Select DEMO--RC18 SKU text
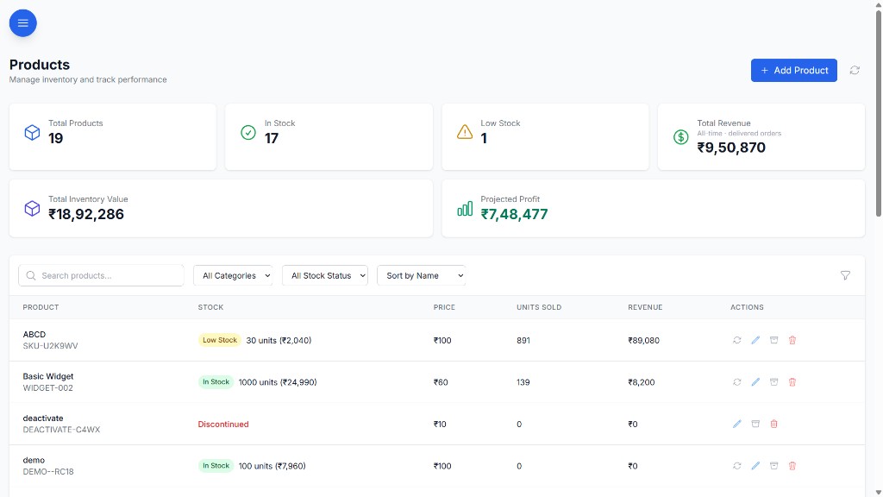The width and height of the screenshot is (883, 497). pyautogui.click(x=48, y=472)
